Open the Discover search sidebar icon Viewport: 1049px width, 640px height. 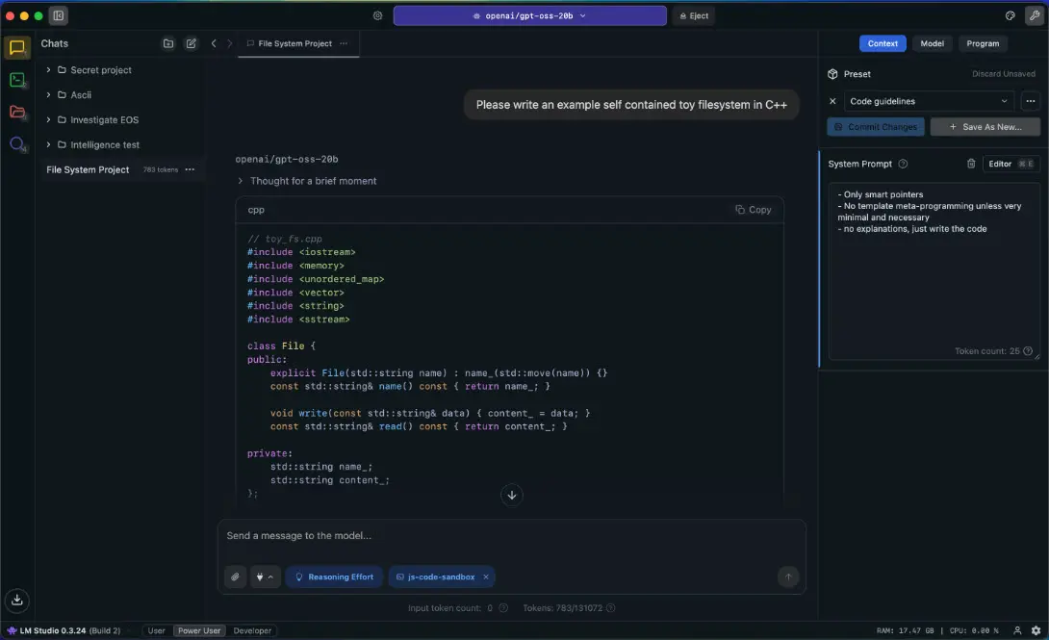coord(17,144)
